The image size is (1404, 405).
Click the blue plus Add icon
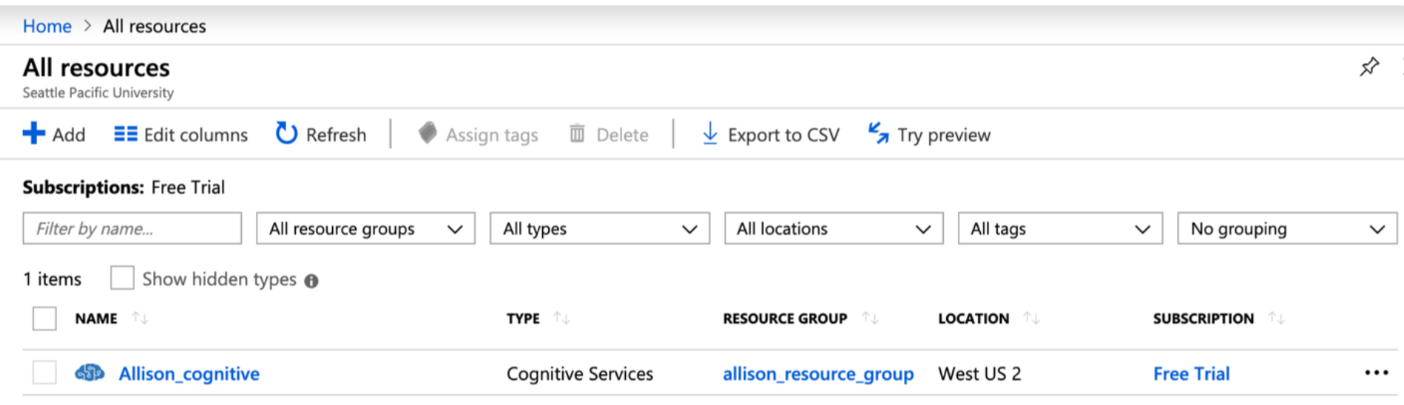click(x=34, y=134)
